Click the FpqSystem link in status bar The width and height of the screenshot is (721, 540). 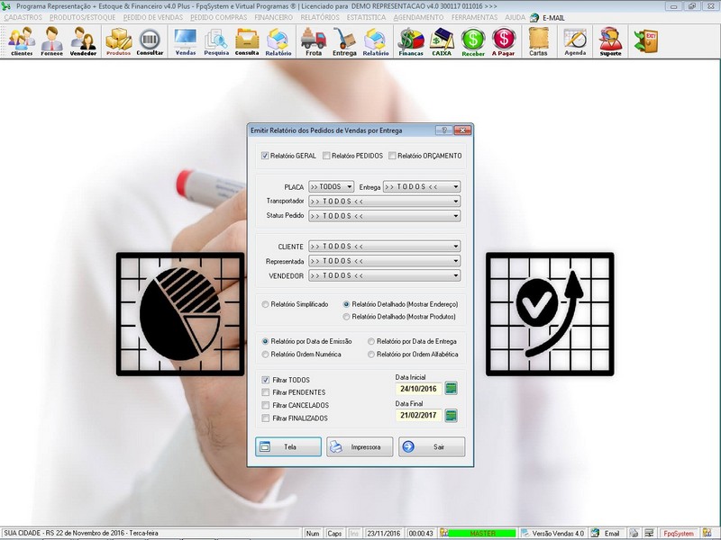pyautogui.click(x=679, y=534)
